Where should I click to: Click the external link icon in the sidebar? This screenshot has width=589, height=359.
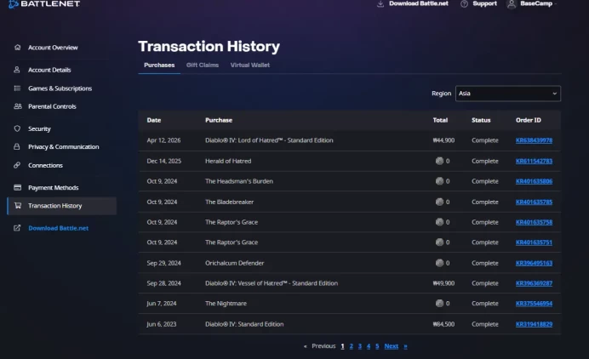17,228
